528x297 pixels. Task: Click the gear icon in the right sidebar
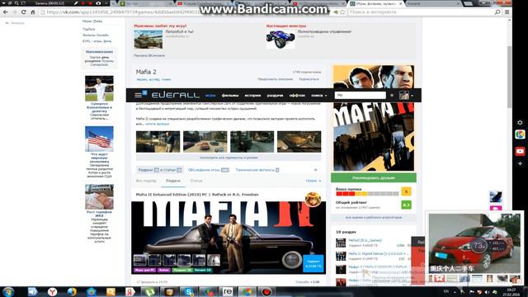click(520, 123)
